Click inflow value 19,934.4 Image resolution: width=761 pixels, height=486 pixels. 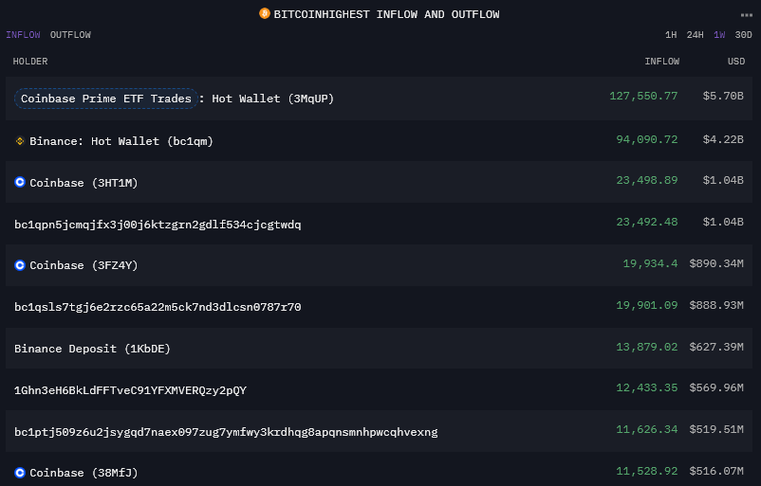(x=650, y=263)
